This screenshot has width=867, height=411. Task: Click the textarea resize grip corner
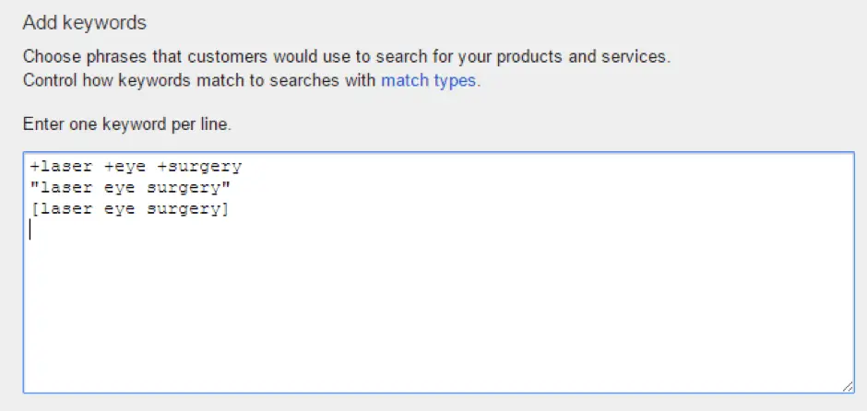click(x=847, y=387)
